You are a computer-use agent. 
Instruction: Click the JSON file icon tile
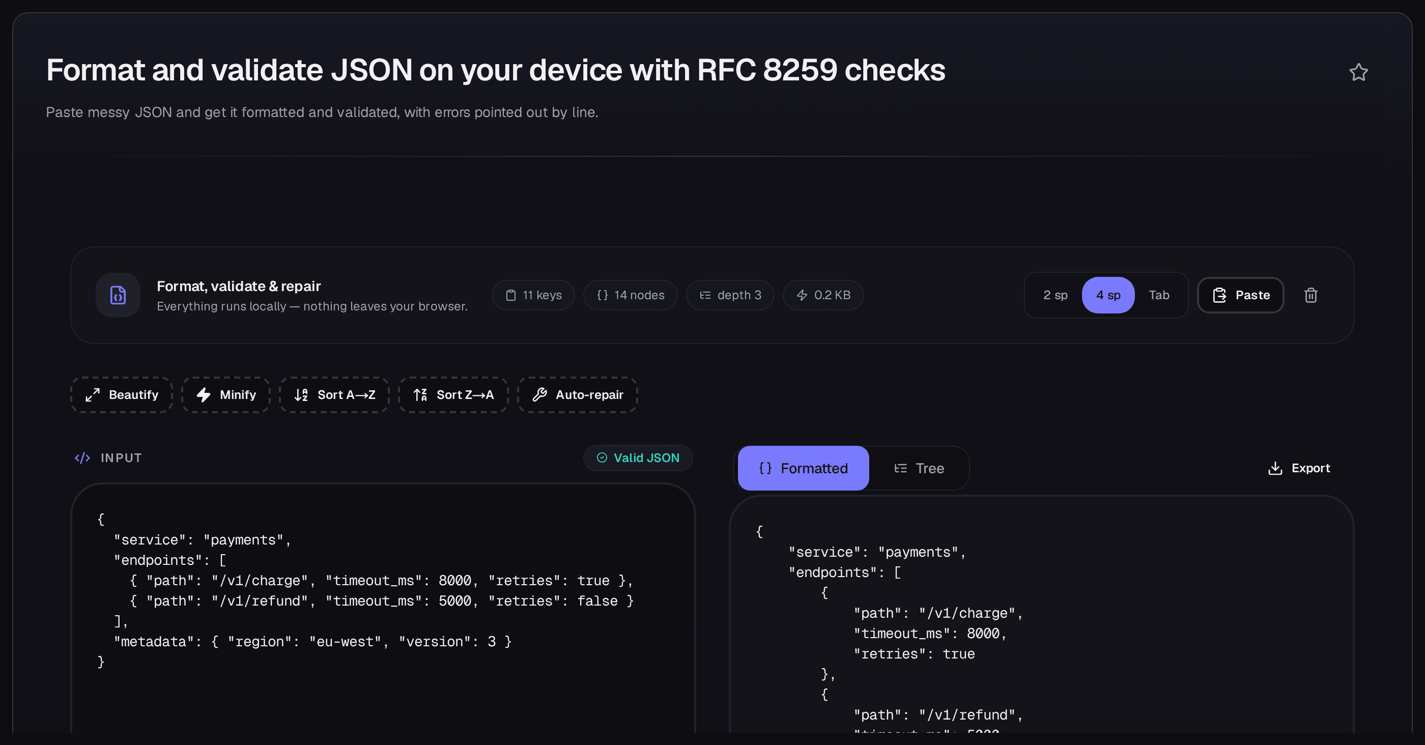pyautogui.click(x=118, y=295)
